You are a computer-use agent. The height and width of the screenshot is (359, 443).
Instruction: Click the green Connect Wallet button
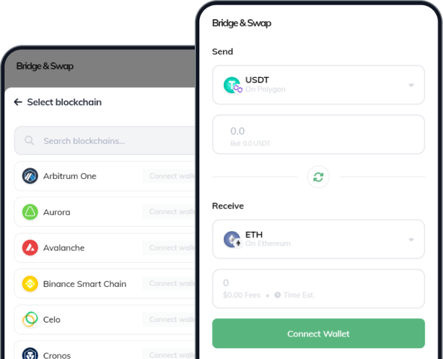[319, 333]
